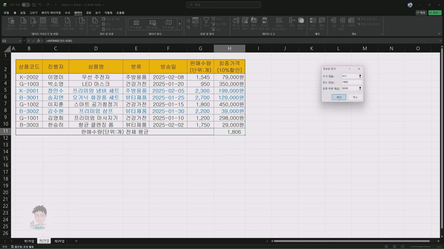The width and height of the screenshot is (444, 249).
Task: Click the 취소 button in Goal Seek dialog
Action: click(355, 98)
